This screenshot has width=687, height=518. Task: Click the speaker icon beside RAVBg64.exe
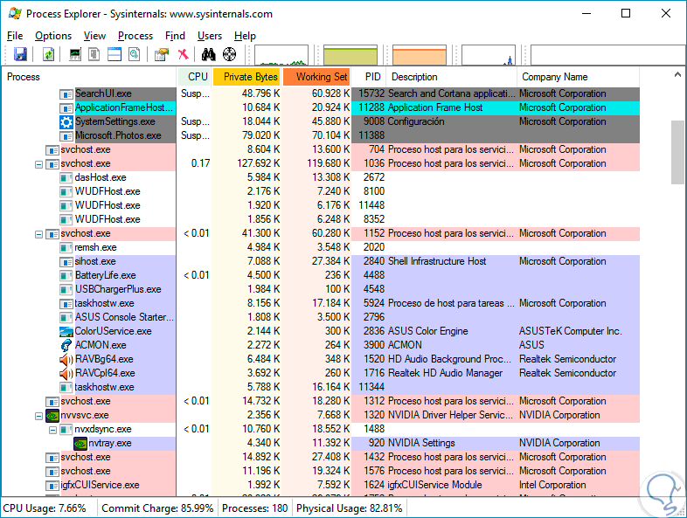(66, 359)
